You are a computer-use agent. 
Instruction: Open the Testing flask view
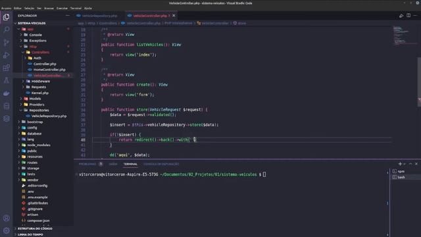[6, 80]
